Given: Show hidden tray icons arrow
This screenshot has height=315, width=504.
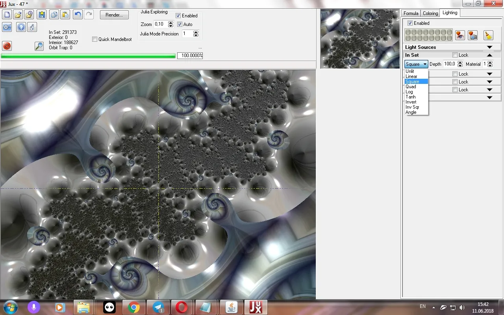Looking at the screenshot, I should click(x=434, y=308).
